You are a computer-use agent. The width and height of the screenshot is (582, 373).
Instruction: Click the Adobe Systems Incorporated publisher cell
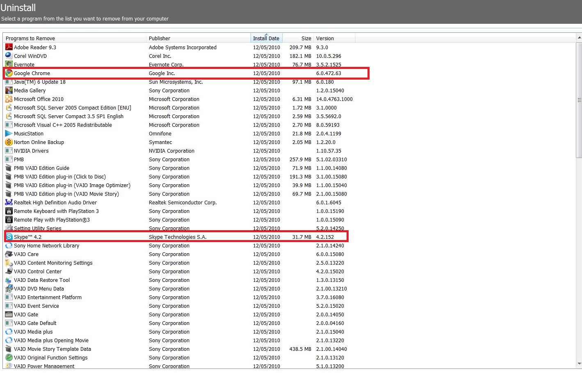[x=183, y=47]
